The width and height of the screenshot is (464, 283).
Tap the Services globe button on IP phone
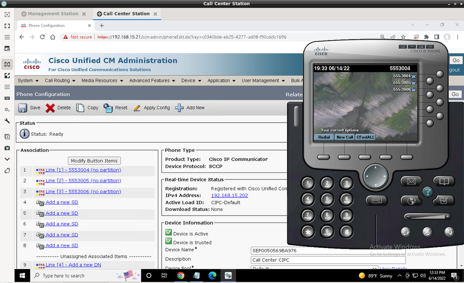pos(412,201)
